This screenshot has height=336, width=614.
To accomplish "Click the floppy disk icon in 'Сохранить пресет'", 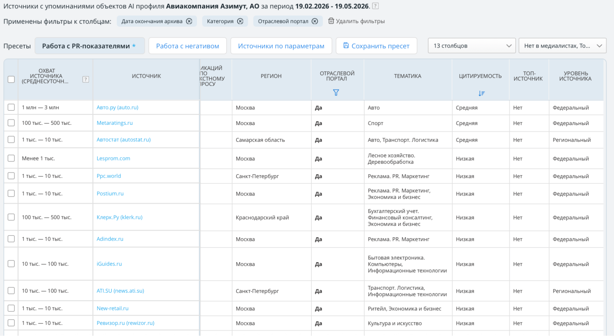I will pyautogui.click(x=346, y=45).
